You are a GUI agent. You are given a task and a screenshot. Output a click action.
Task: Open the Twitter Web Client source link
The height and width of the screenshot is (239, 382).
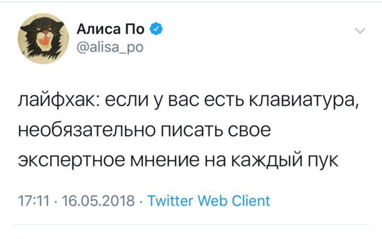pyautogui.click(x=209, y=201)
